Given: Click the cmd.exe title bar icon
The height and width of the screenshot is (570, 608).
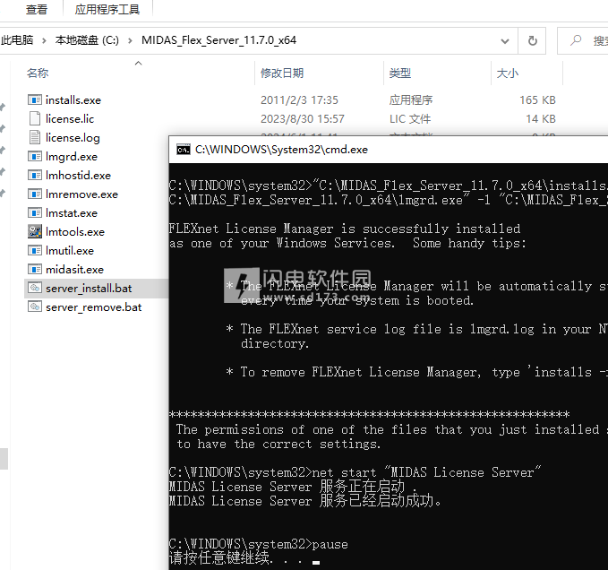Looking at the screenshot, I should click(183, 150).
